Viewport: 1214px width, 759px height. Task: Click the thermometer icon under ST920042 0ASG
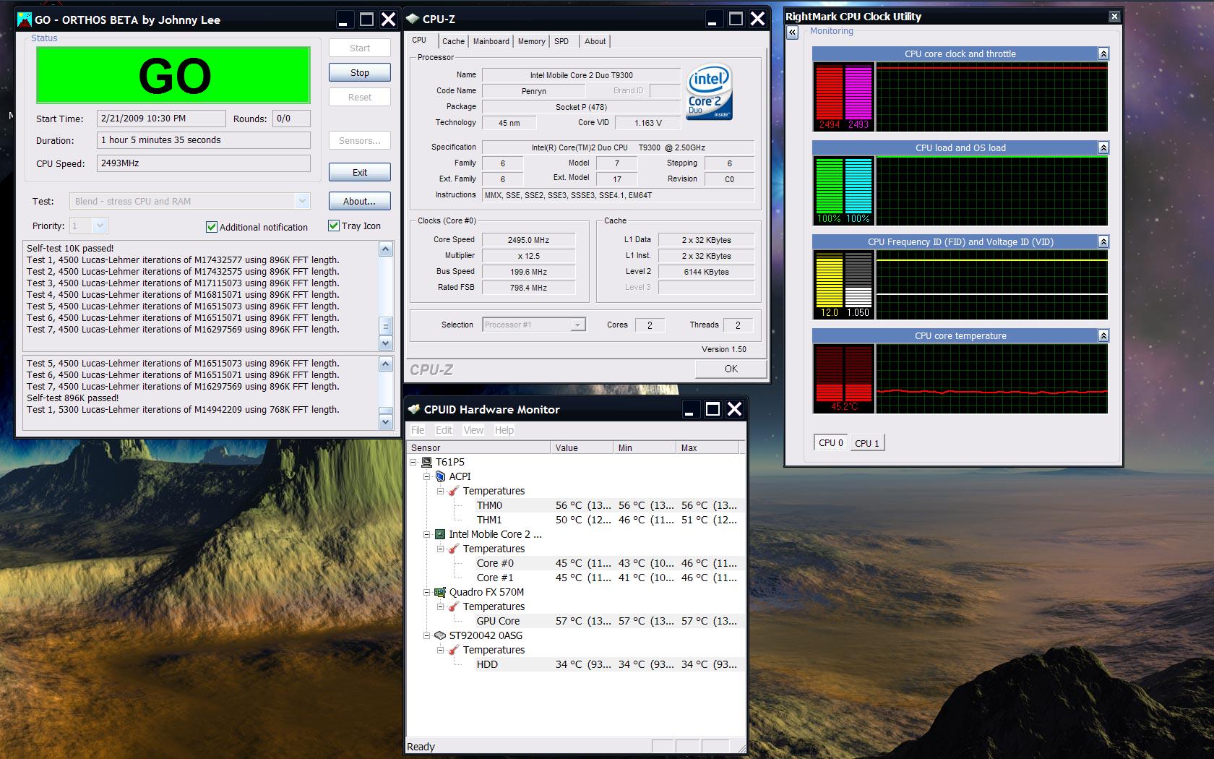point(453,650)
